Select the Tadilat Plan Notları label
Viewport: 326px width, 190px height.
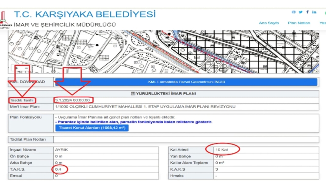tap(28, 139)
